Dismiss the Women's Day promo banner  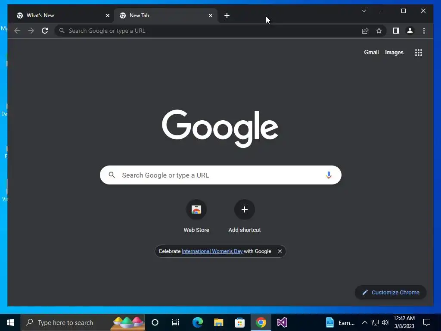tap(280, 251)
